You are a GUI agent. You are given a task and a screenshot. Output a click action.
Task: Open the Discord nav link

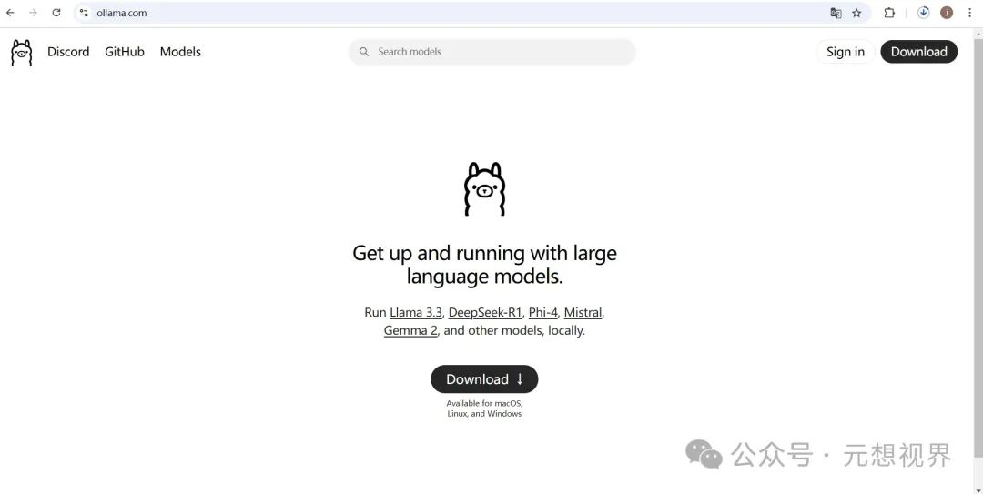68,52
